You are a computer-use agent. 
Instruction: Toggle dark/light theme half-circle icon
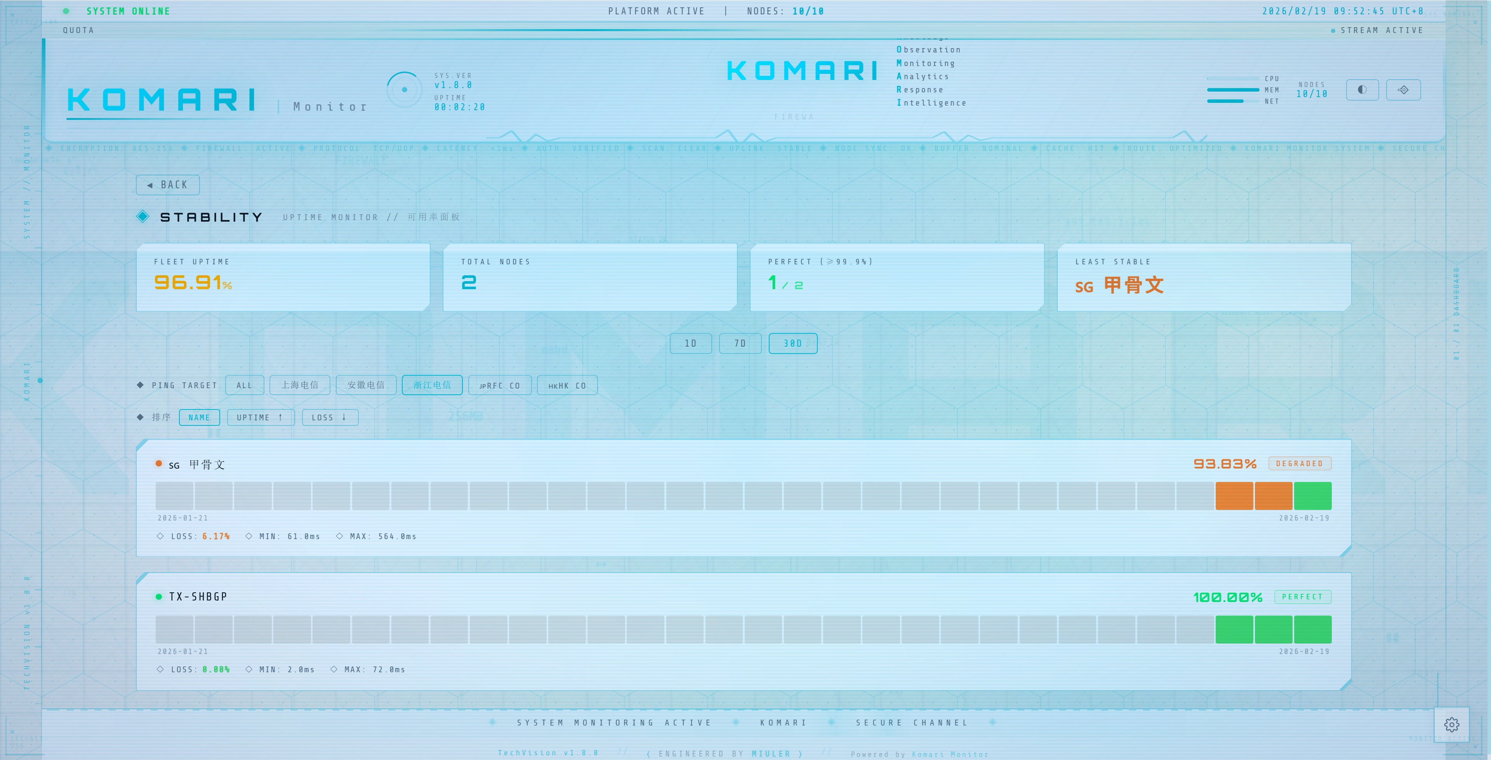pos(1362,90)
